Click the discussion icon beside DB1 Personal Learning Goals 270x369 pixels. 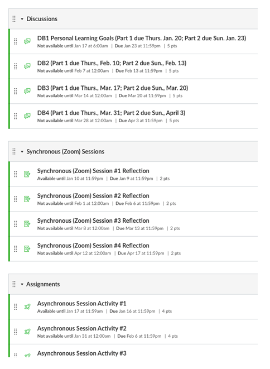click(27, 41)
